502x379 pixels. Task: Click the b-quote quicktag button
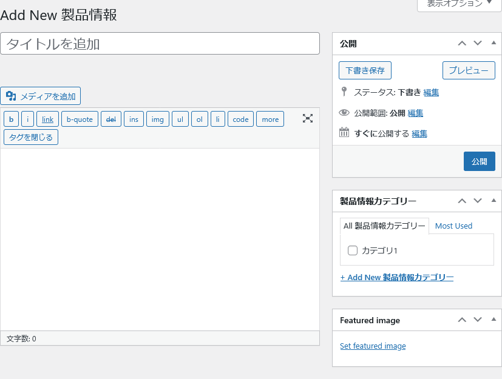click(80, 119)
